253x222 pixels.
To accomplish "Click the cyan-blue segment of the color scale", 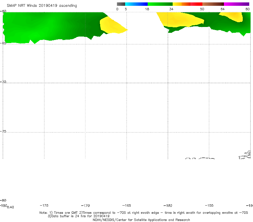I will pyautogui.click(x=136, y=4).
